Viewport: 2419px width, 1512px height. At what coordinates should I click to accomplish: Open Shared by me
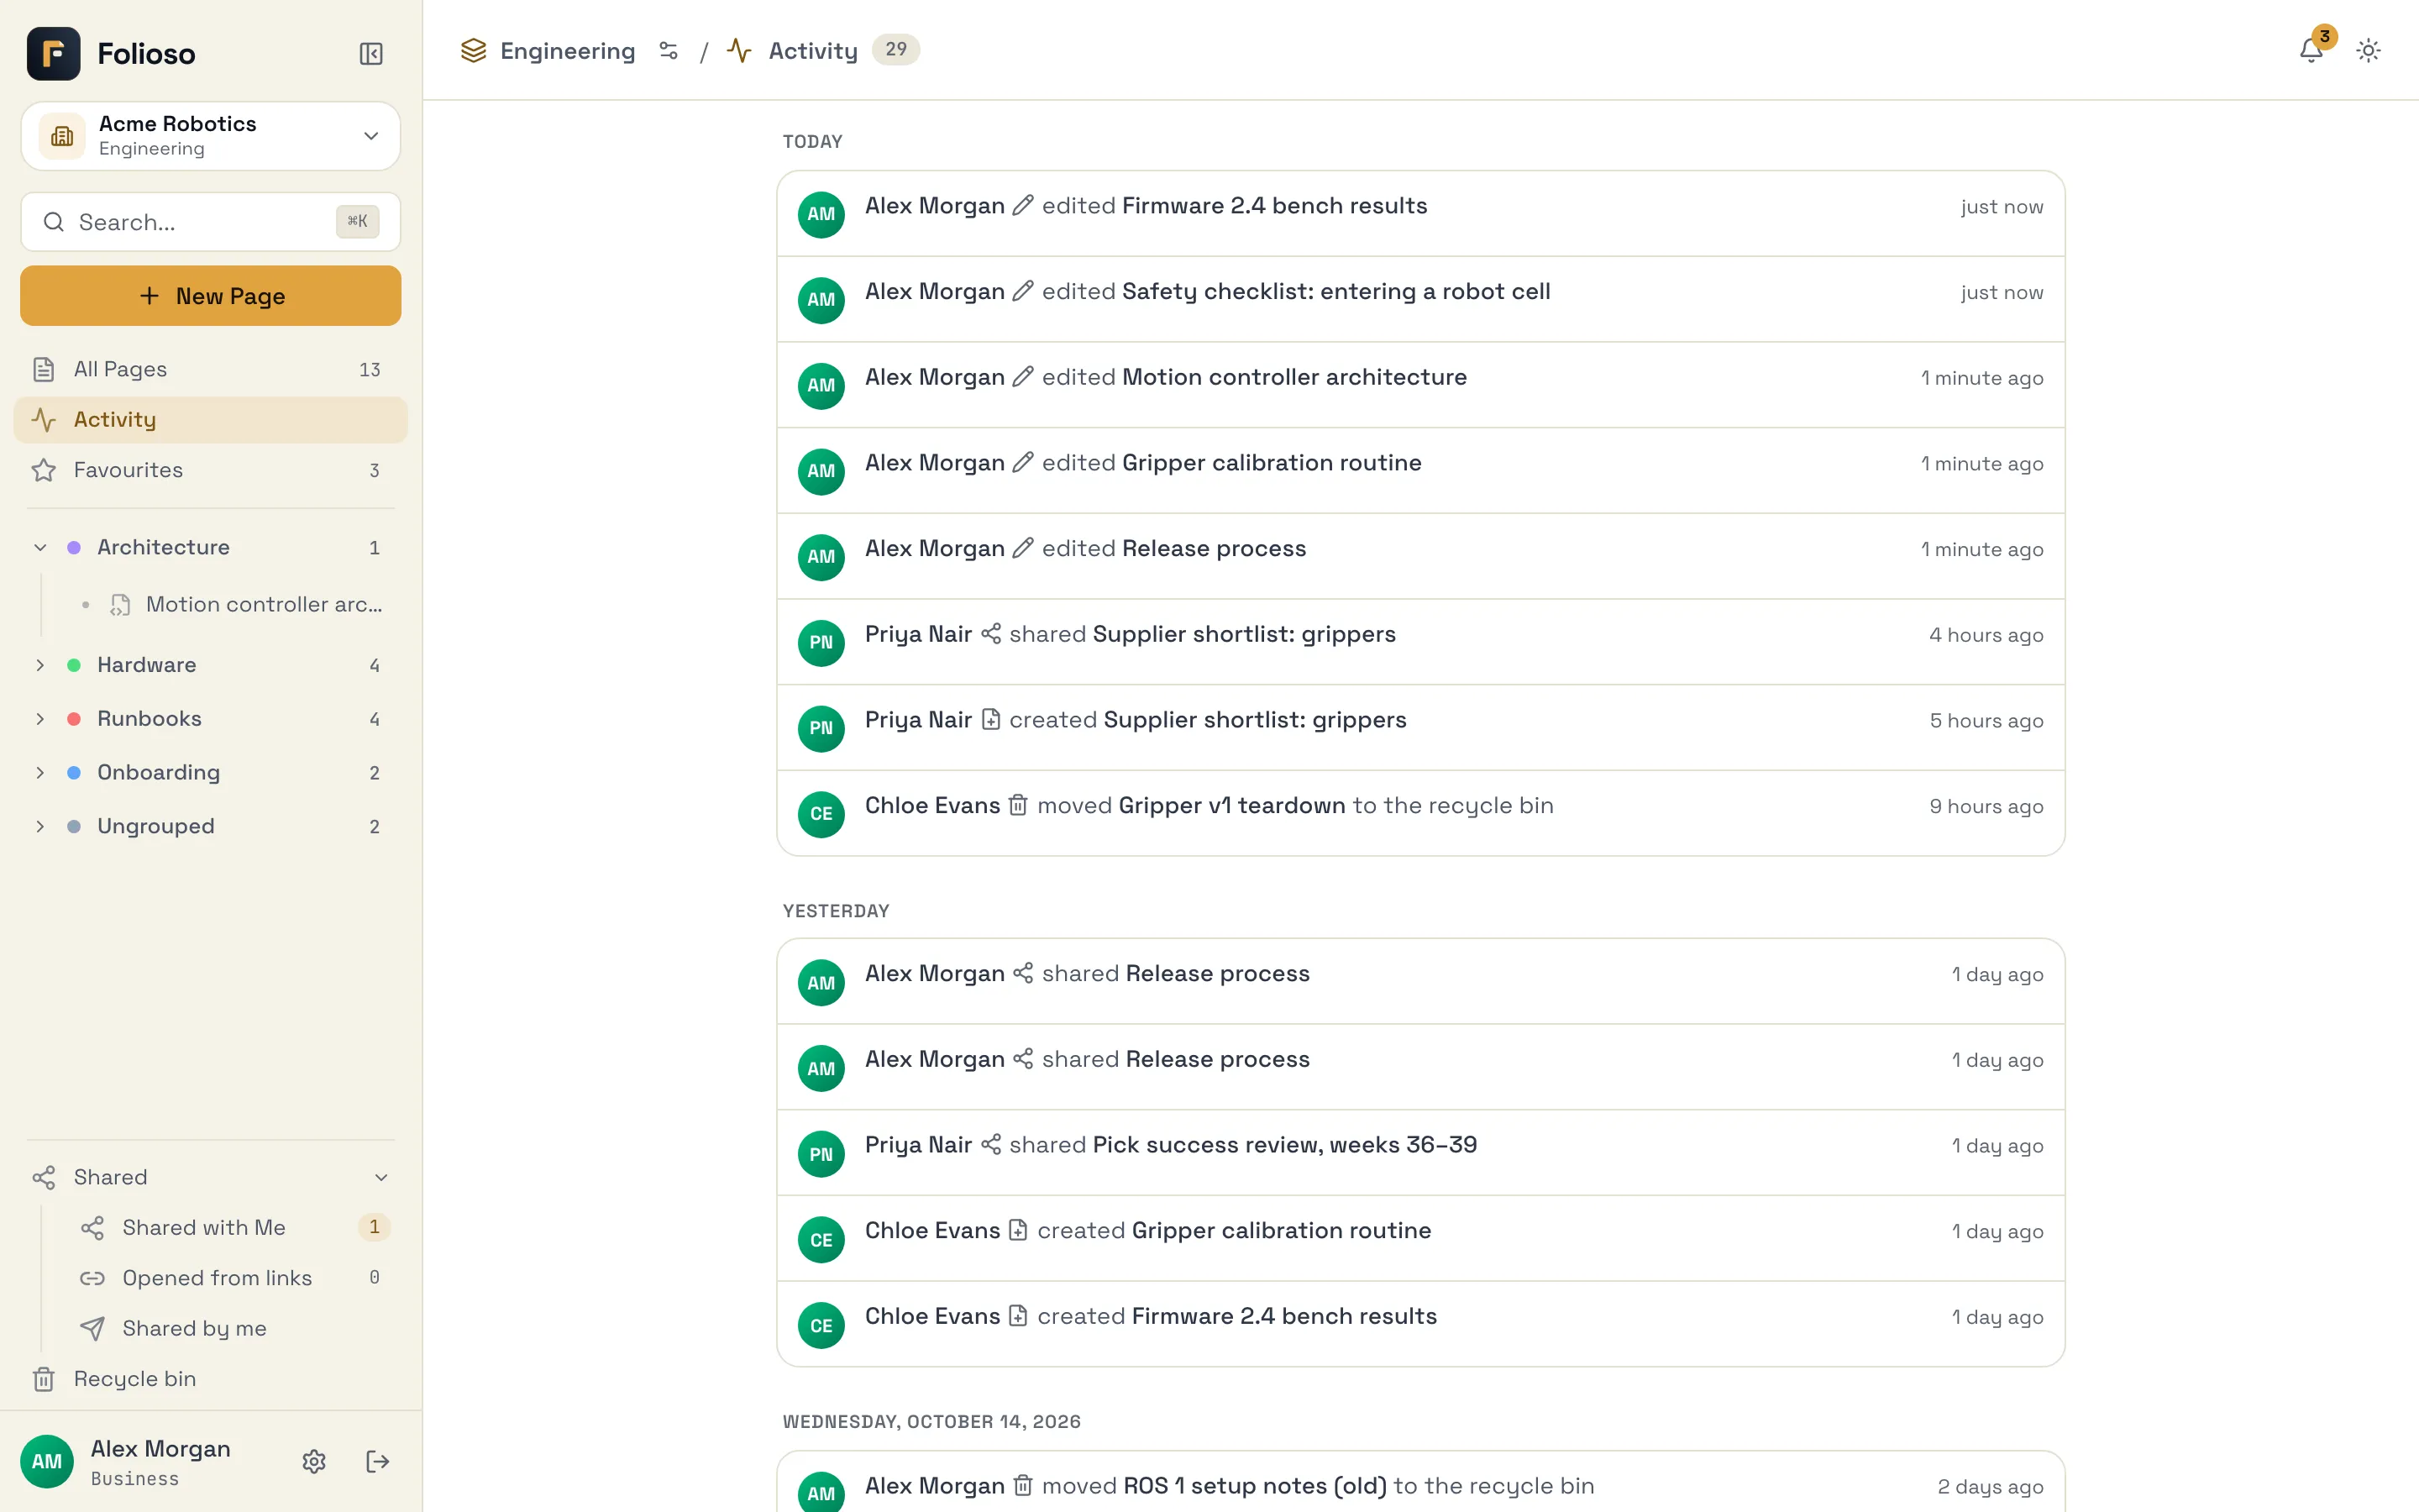tap(233, 1327)
